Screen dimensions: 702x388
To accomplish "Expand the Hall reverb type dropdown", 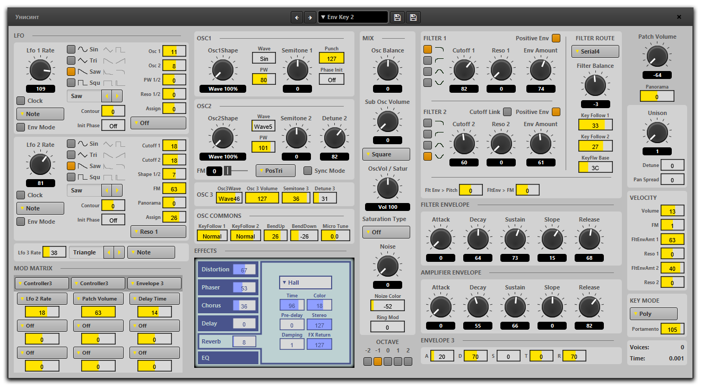I will (305, 283).
